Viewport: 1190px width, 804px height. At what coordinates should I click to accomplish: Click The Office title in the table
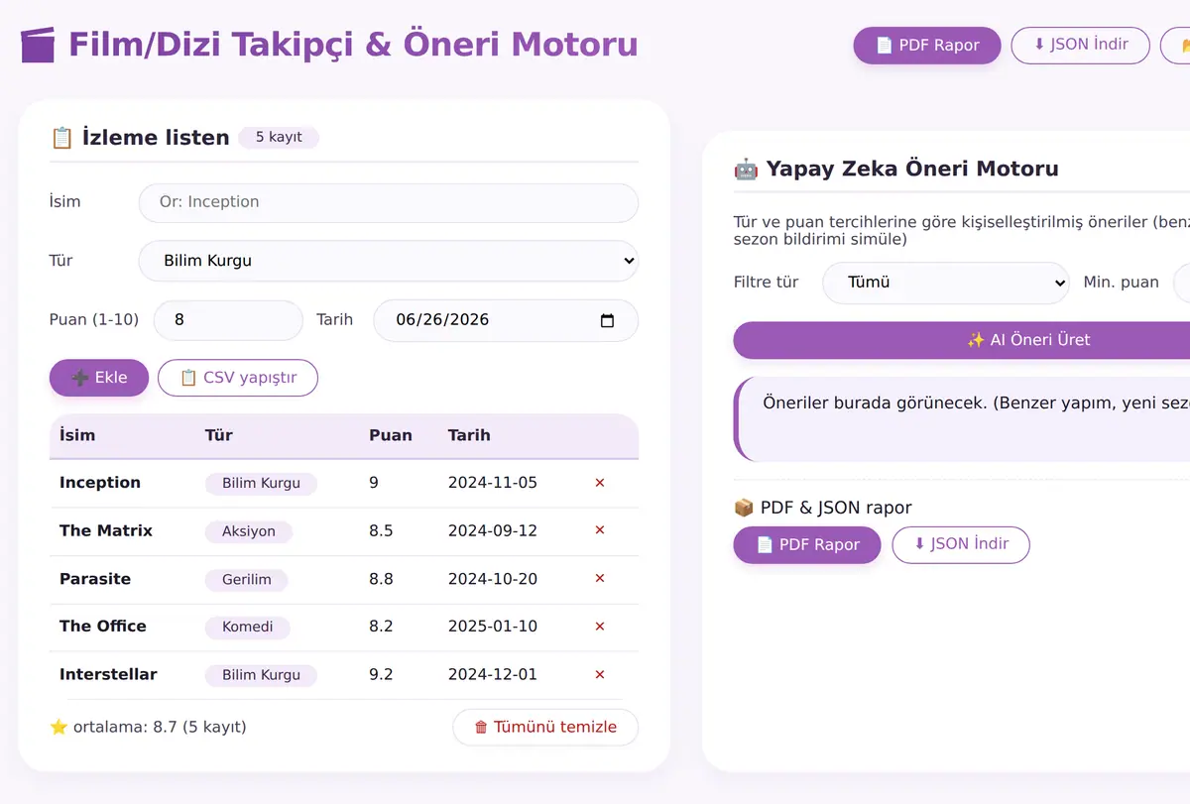[103, 627]
